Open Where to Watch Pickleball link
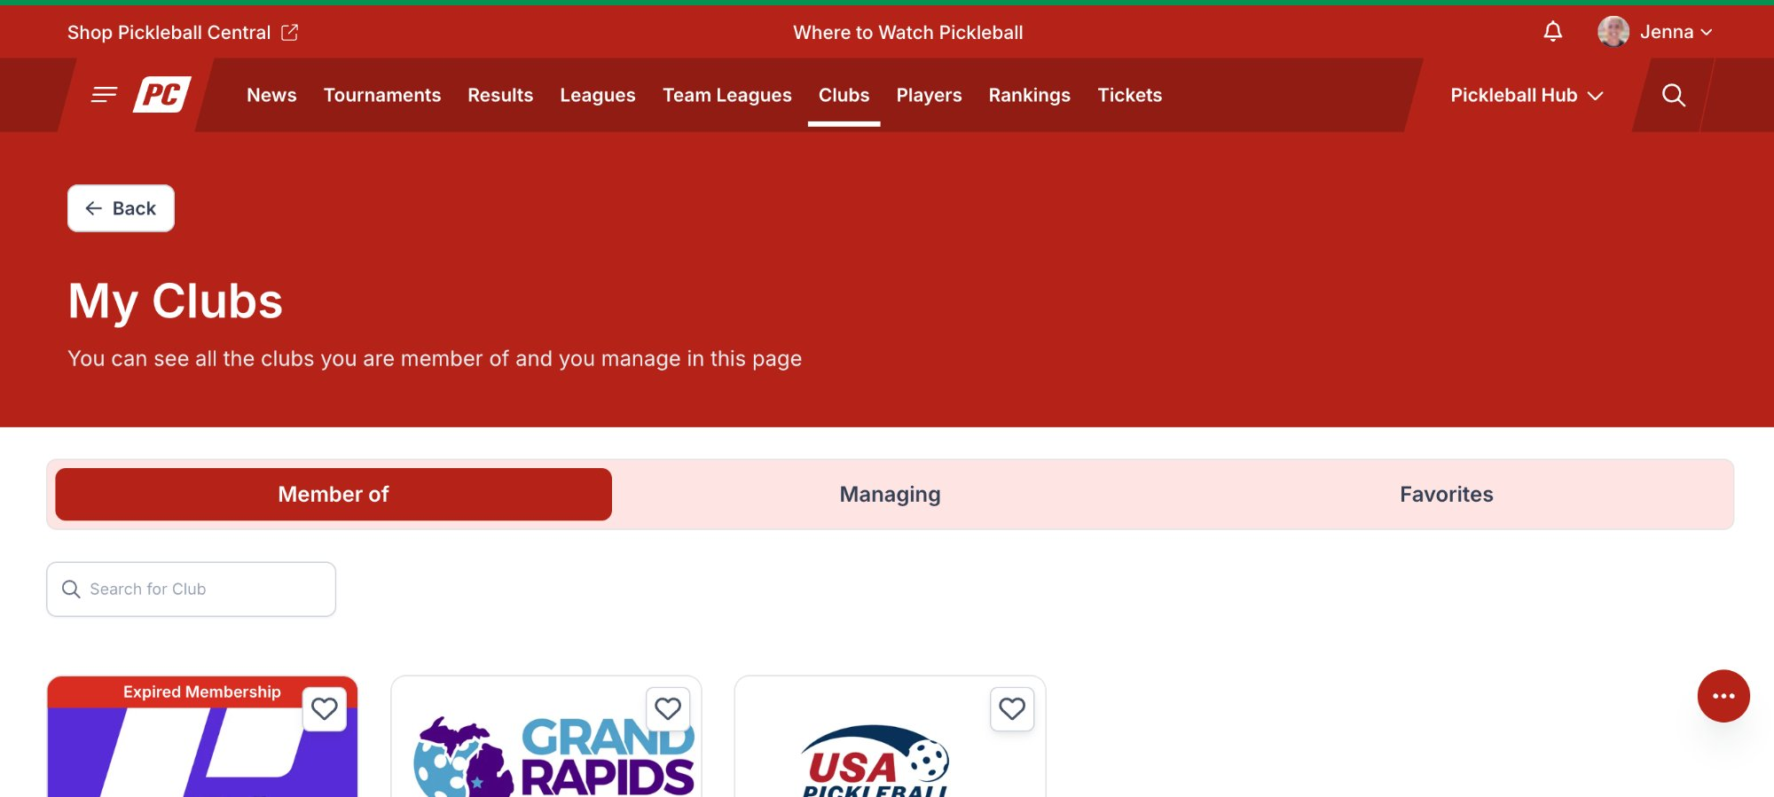This screenshot has height=797, width=1774. [x=907, y=33]
